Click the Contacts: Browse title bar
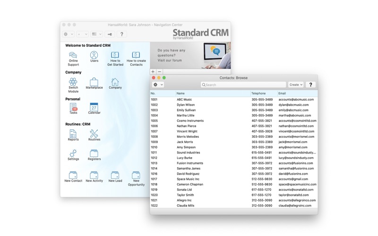 [x=233, y=78]
